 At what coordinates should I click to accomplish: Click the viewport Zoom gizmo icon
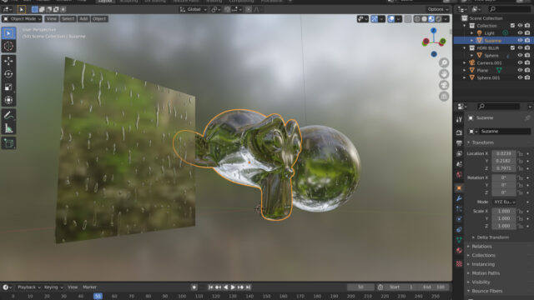click(444, 62)
